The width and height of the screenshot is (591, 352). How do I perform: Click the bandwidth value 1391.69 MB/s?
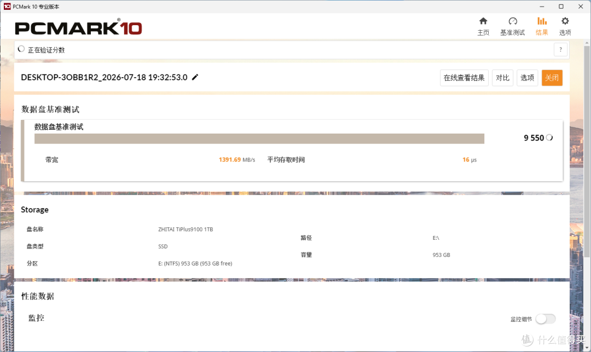237,160
